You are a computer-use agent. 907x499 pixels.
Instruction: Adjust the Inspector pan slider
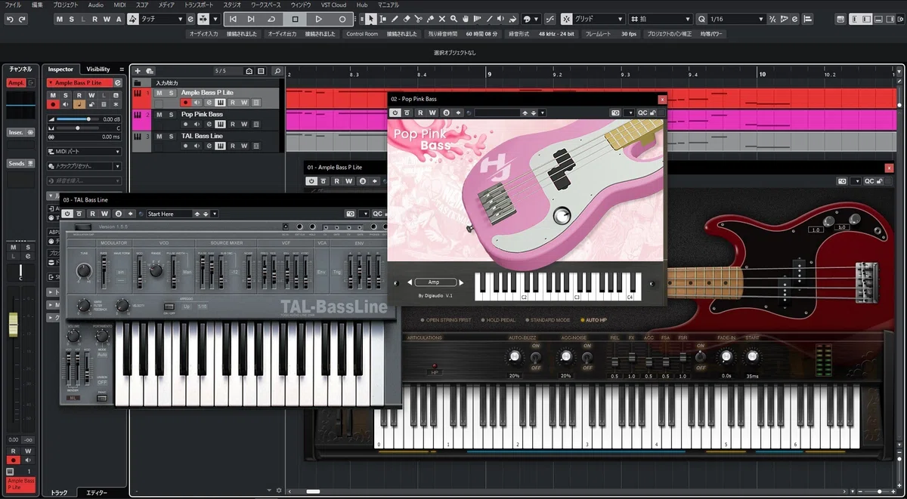[79, 128]
